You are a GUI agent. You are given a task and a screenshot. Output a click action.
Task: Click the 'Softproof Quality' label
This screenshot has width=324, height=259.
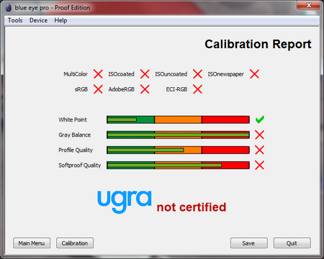coord(80,165)
